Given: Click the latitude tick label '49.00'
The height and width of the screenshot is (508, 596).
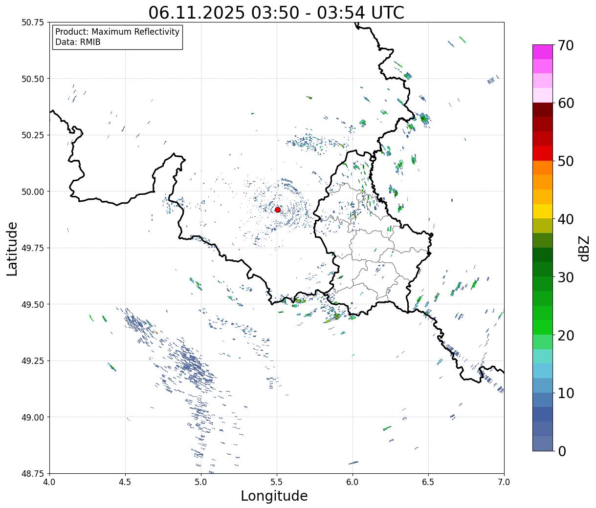Looking at the screenshot, I should click(32, 417).
